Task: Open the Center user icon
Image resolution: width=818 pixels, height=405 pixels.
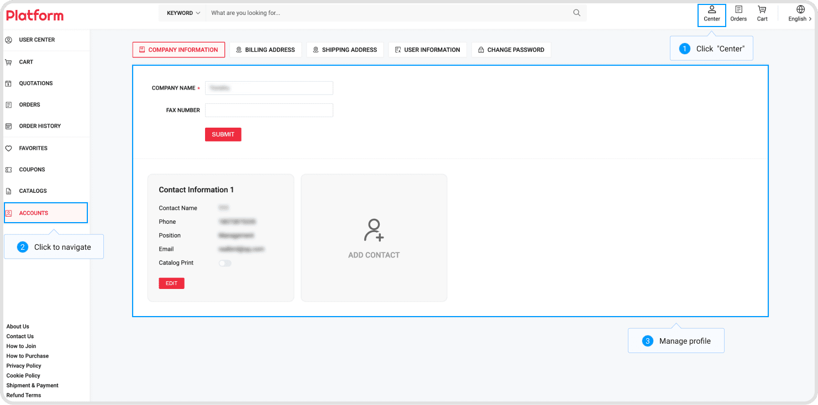Action: [712, 9]
